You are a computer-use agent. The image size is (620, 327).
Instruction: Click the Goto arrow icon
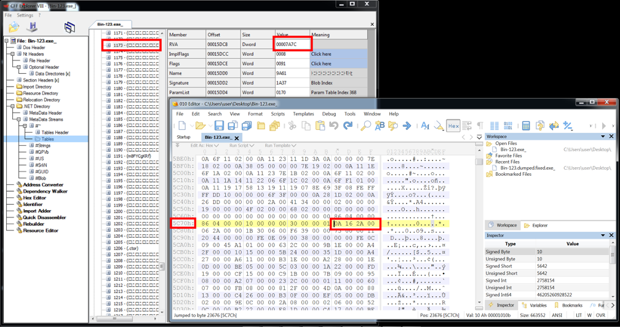(407, 125)
